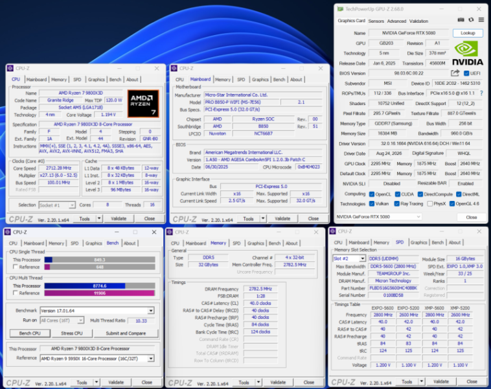
Task: Select SPD tab in CPU-Z Mainboard window
Action: point(241,79)
